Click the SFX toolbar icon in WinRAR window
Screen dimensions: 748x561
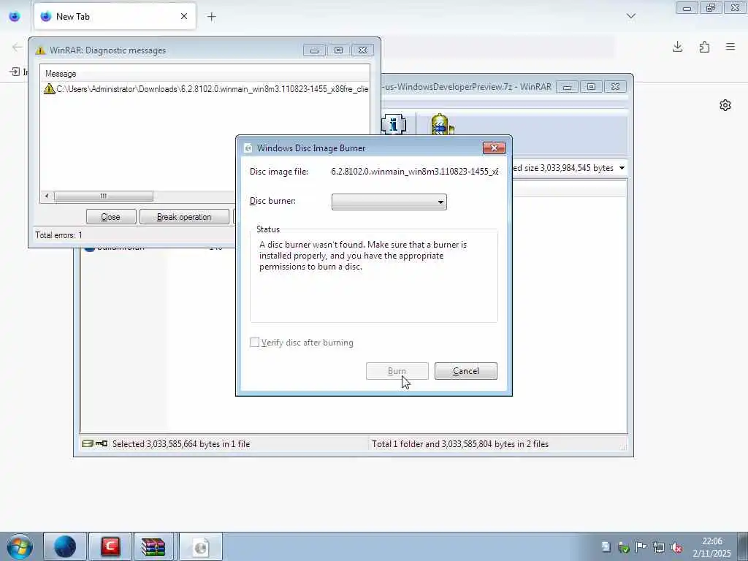[x=442, y=124]
